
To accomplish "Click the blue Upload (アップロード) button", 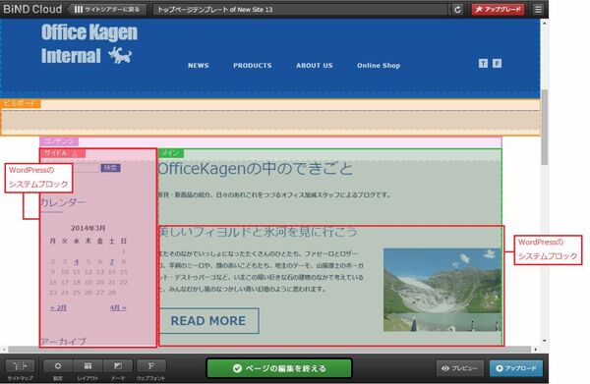I will click(516, 368).
